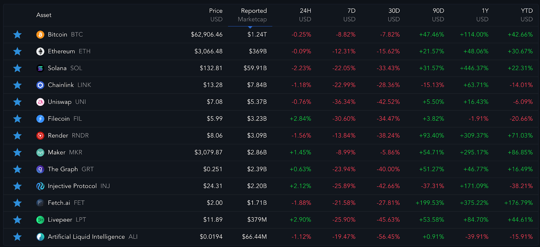Open Artificial Liquid Intelligence ALI page

[93, 237]
